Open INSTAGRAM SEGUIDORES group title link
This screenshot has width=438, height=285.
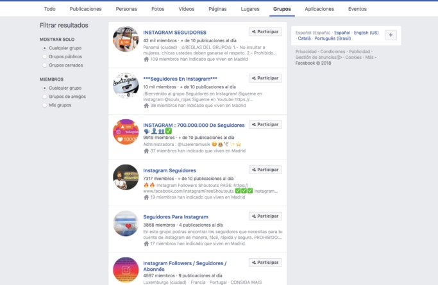[174, 33]
